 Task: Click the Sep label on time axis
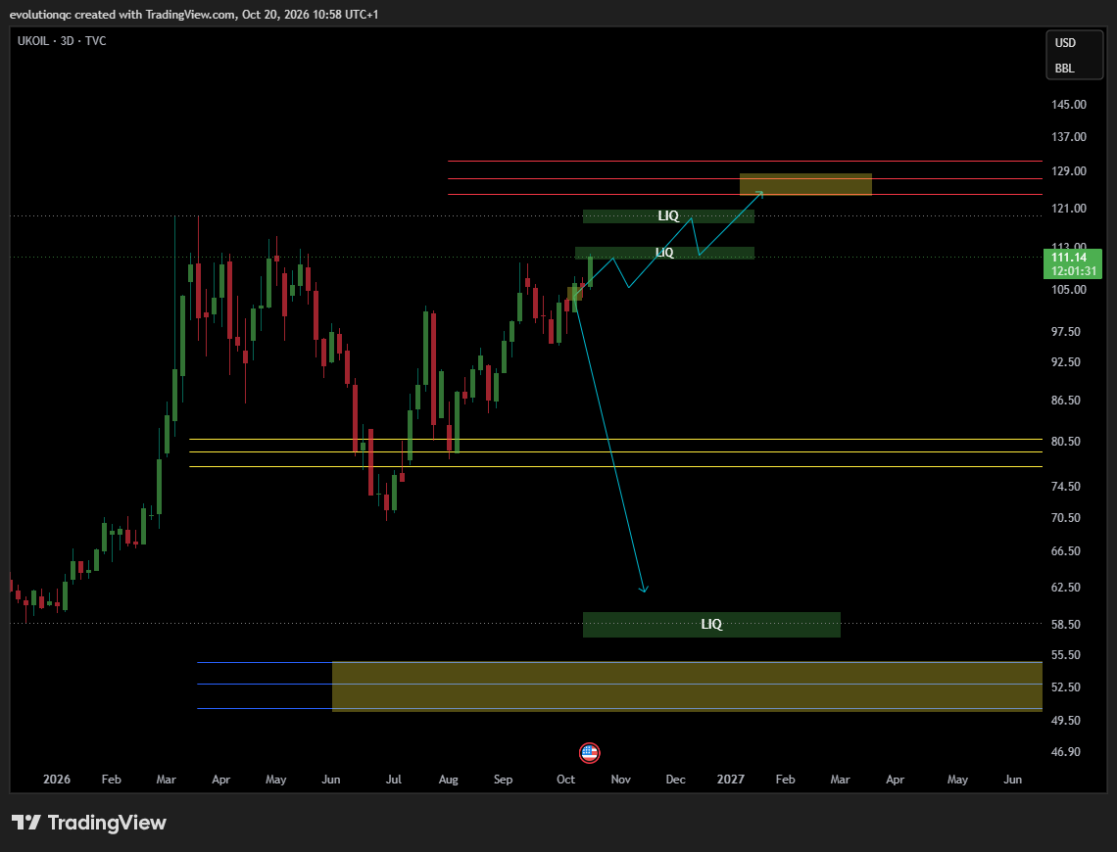503,780
